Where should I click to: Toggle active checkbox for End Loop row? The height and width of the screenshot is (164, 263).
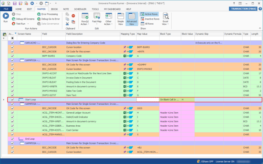pos(12,139)
